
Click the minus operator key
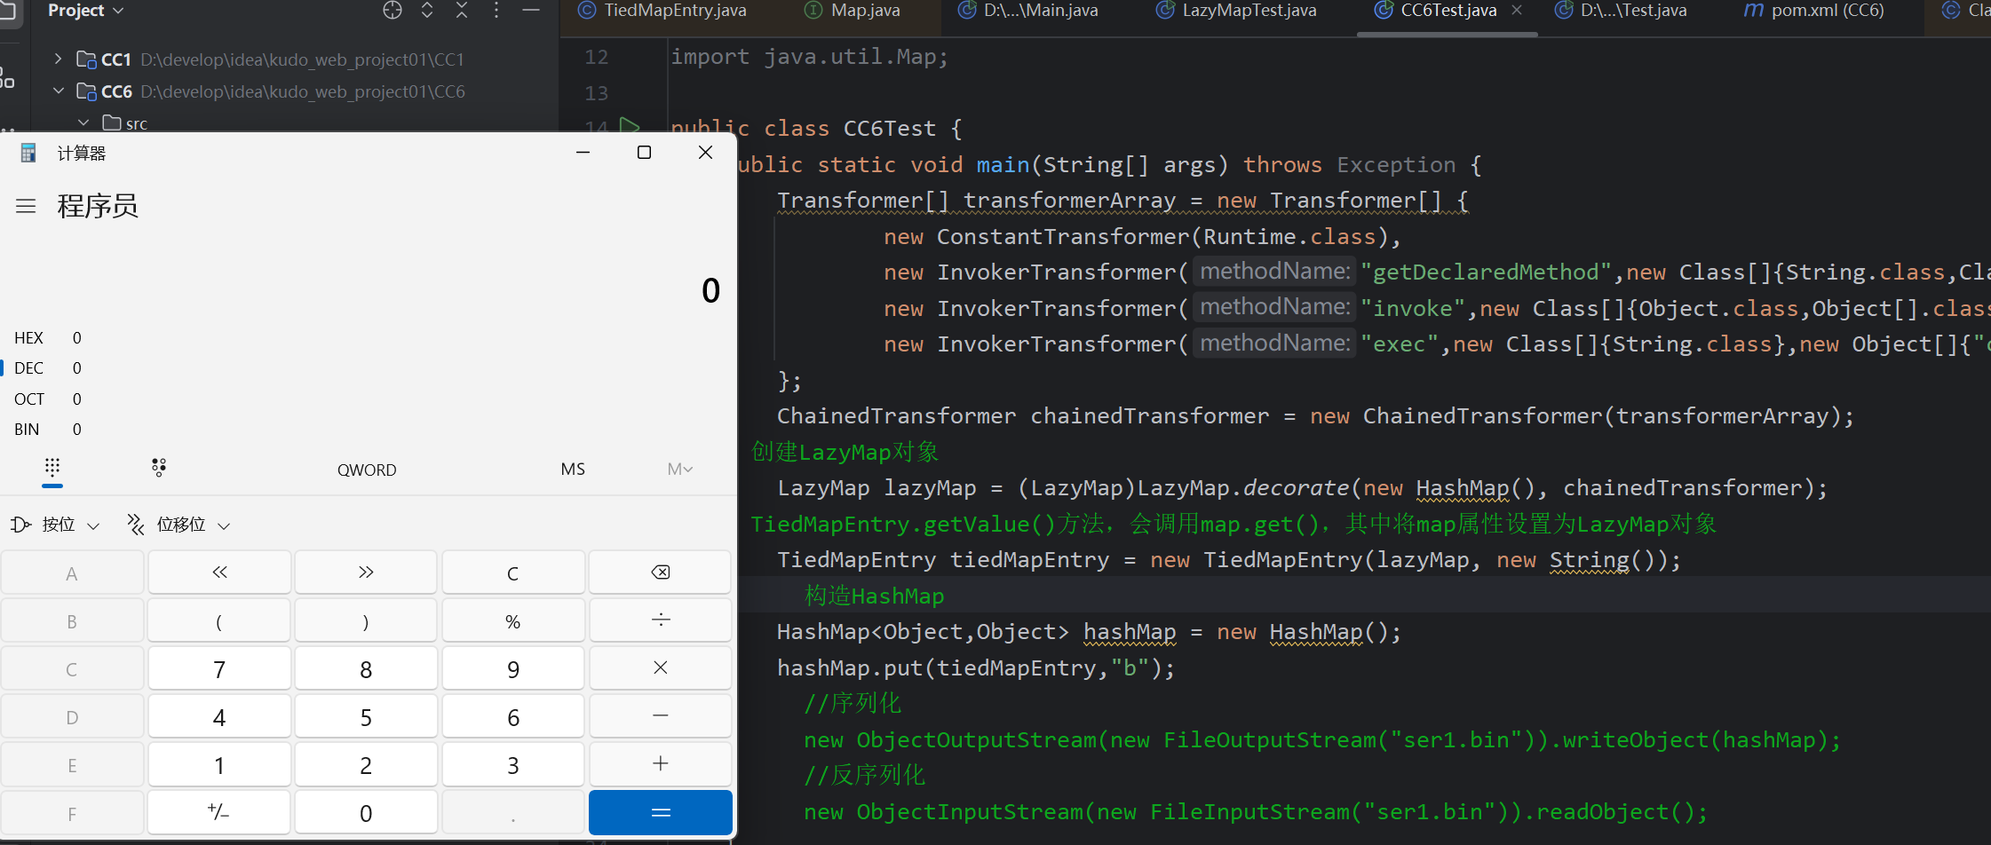click(660, 716)
